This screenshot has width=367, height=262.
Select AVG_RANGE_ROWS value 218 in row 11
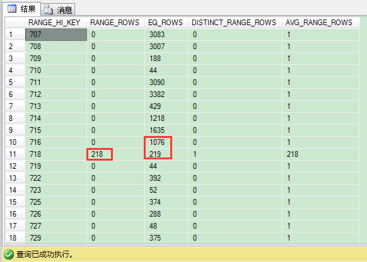[321, 154]
